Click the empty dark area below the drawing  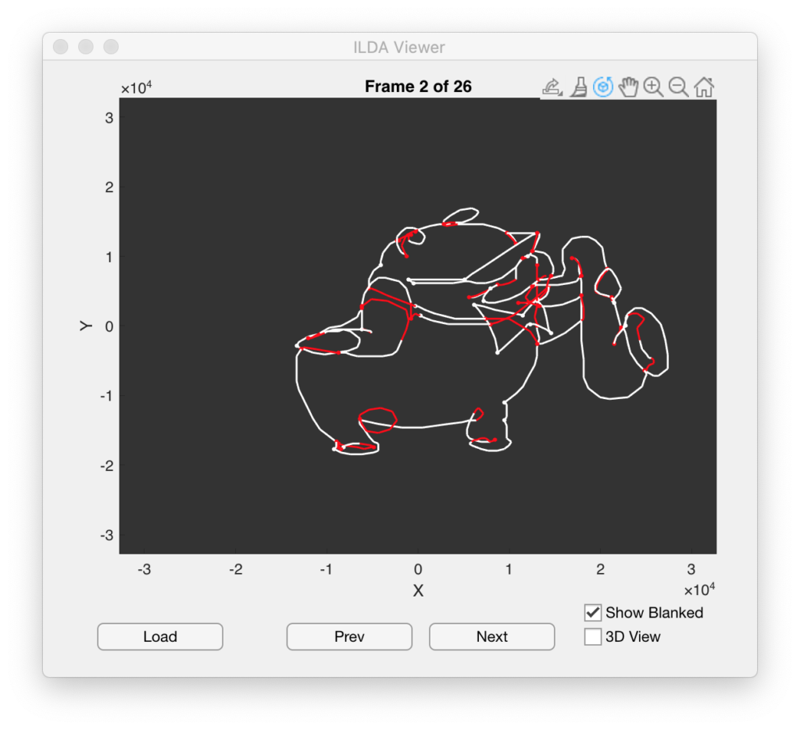point(418,504)
